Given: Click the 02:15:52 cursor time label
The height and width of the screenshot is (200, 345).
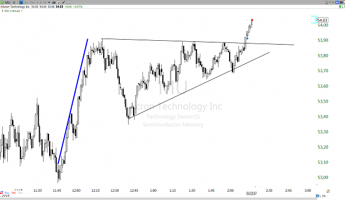Looking at the screenshot, I should pyautogui.click(x=251, y=193).
